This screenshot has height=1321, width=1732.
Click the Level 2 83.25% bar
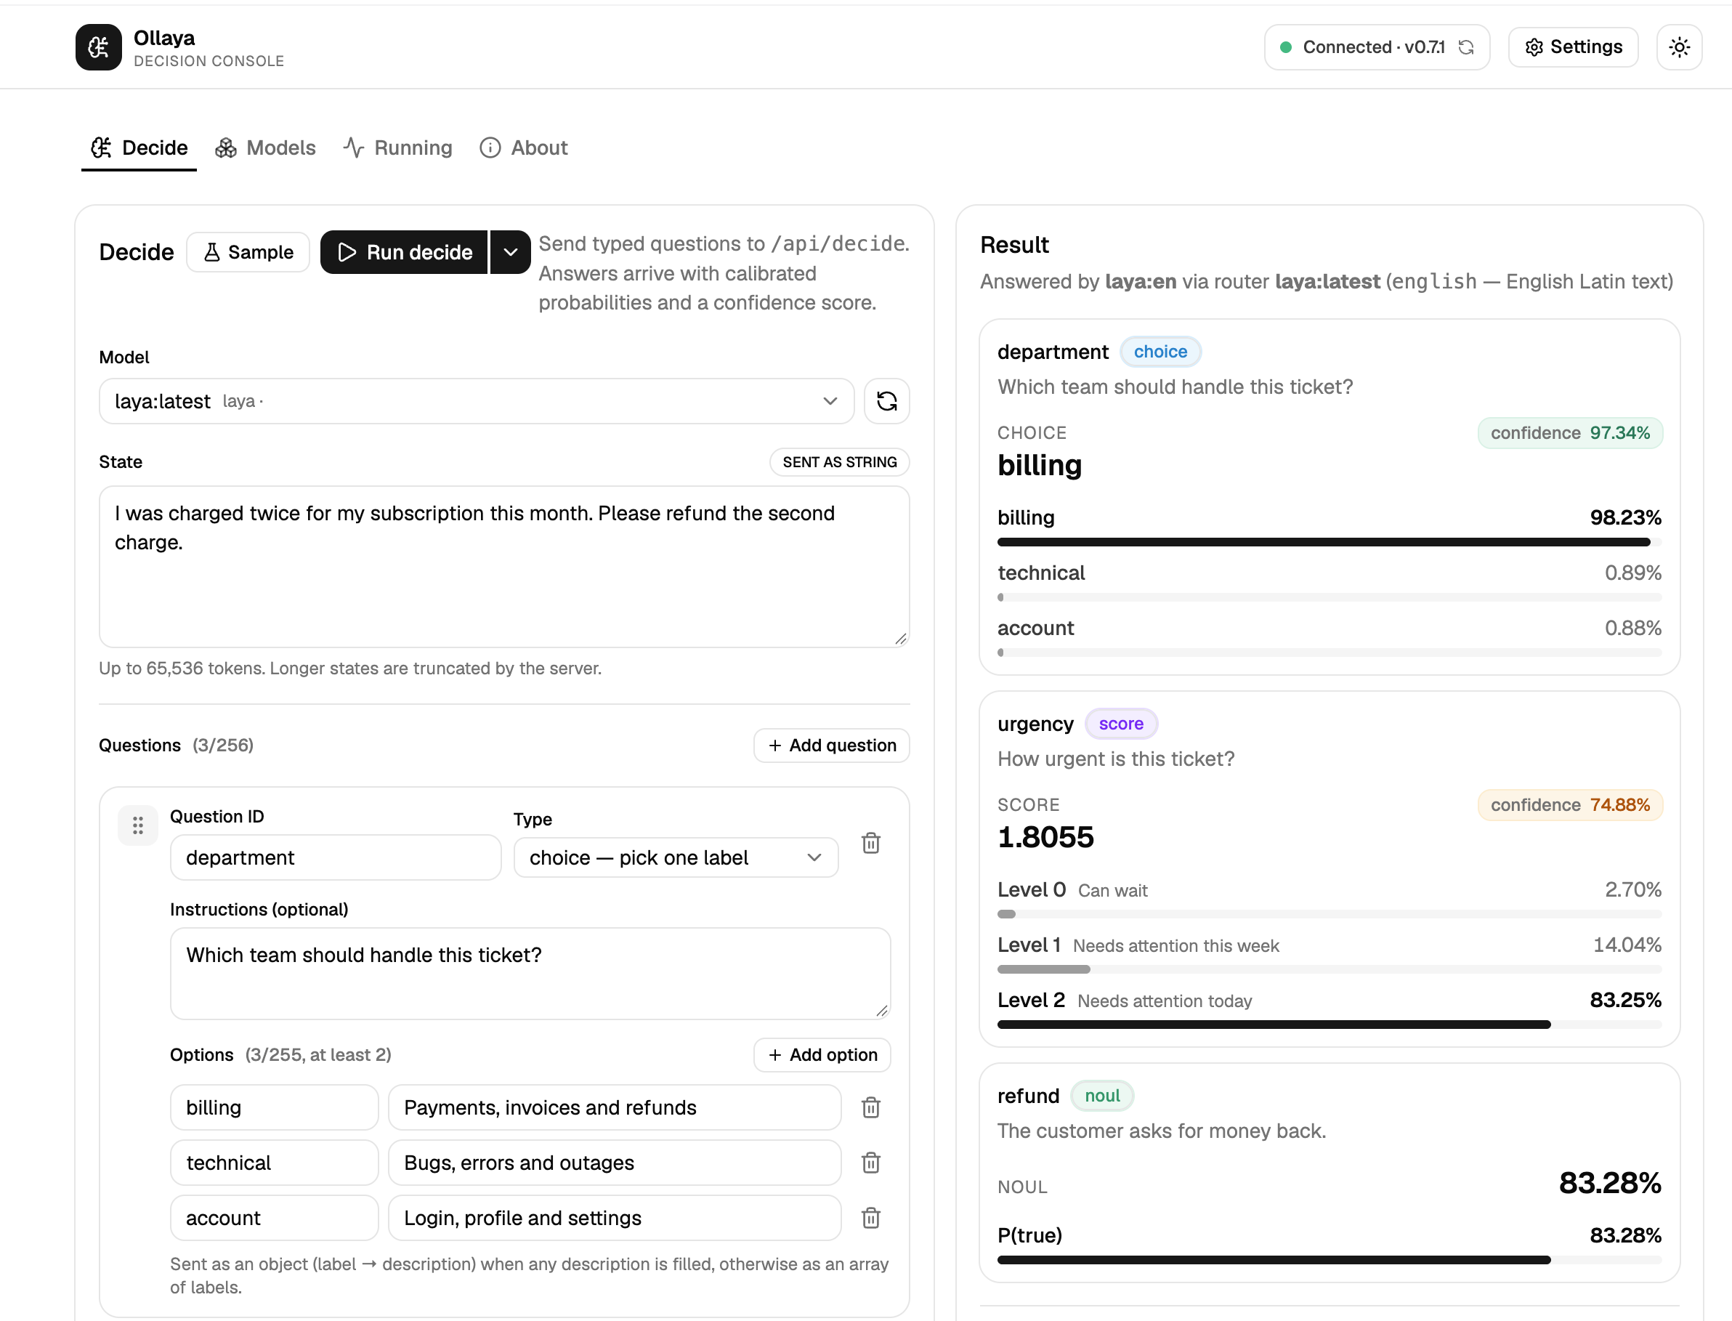[1330, 1025]
